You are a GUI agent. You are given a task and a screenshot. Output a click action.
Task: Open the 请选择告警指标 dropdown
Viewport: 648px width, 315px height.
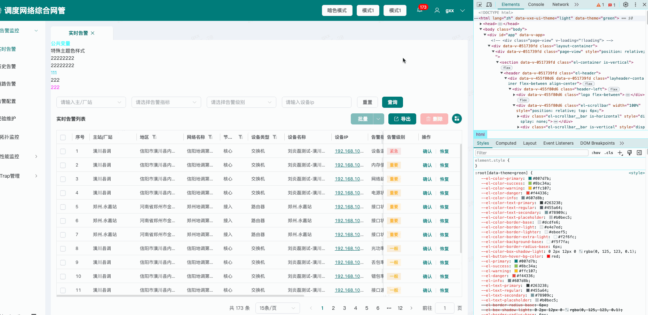click(166, 102)
